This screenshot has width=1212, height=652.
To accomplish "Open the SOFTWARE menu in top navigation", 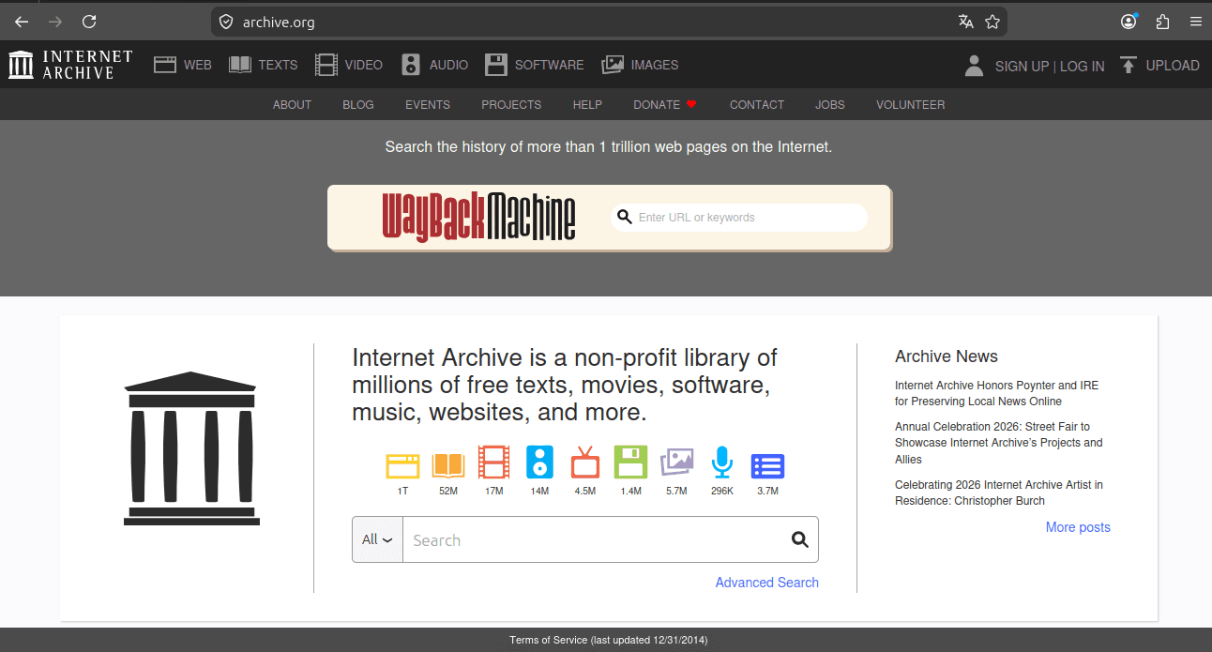I will pyautogui.click(x=534, y=65).
